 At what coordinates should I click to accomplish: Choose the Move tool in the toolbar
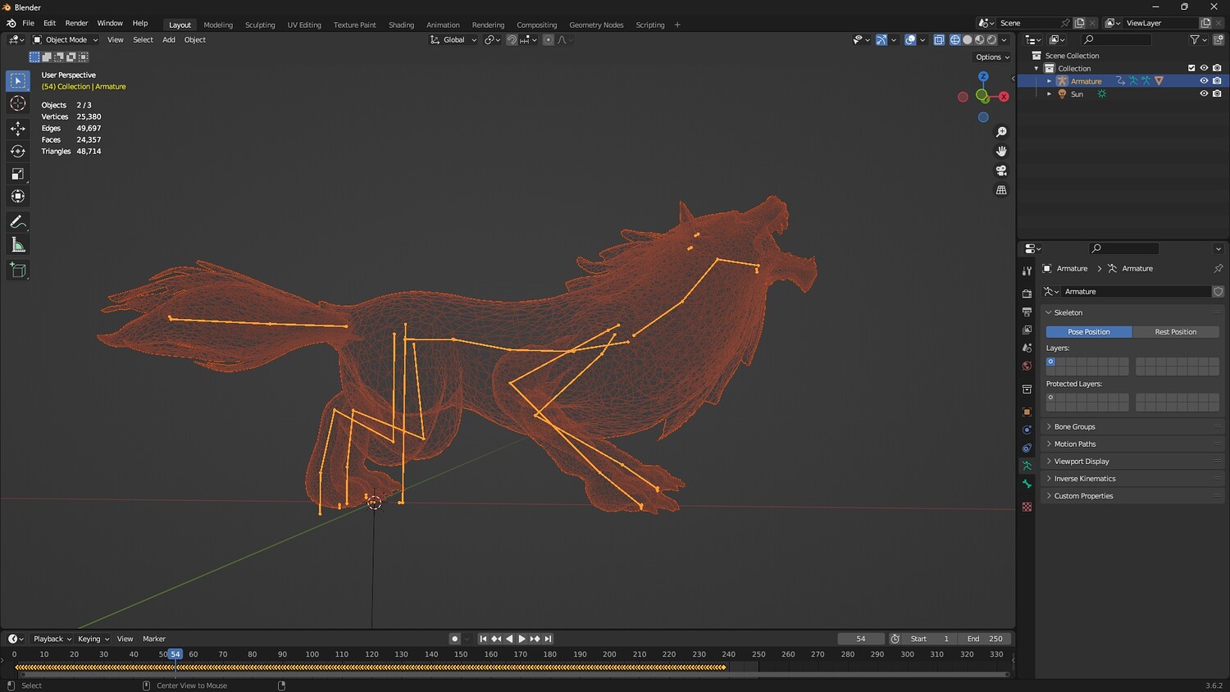point(18,128)
